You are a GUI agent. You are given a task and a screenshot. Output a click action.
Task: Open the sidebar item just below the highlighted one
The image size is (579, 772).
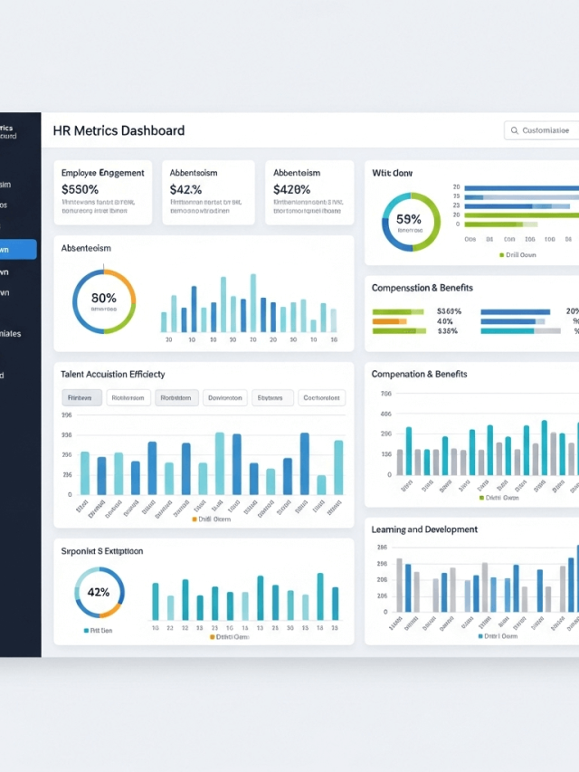click(18, 272)
